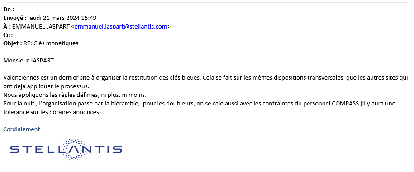
Task: Click the empty "Cc :" field label
Action: point(8,35)
